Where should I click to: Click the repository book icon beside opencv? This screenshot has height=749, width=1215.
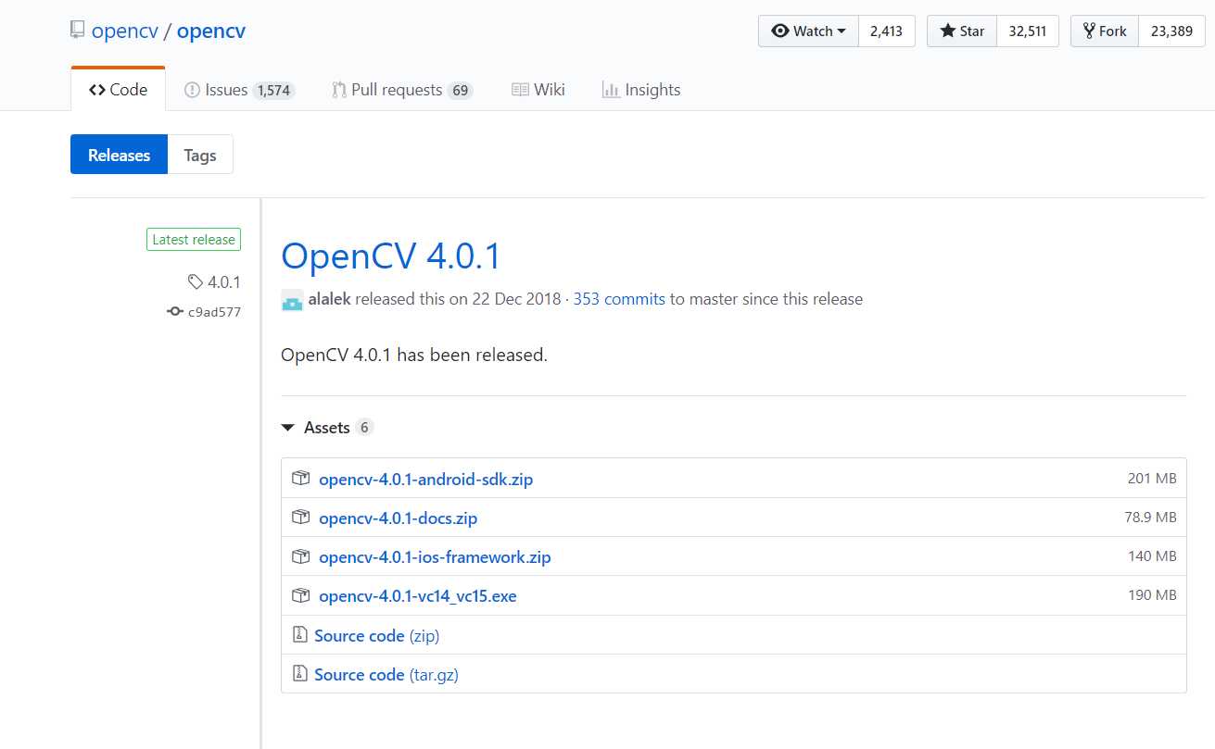click(x=77, y=31)
